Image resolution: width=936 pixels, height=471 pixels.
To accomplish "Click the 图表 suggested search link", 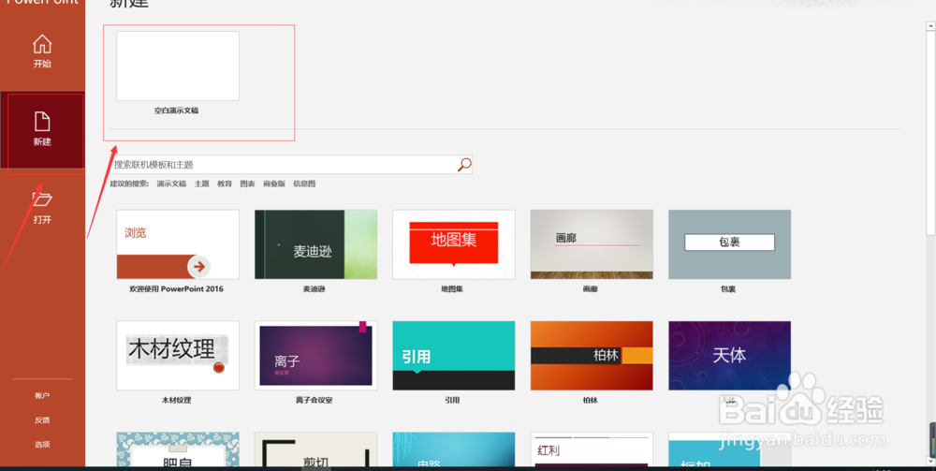I will (x=247, y=184).
